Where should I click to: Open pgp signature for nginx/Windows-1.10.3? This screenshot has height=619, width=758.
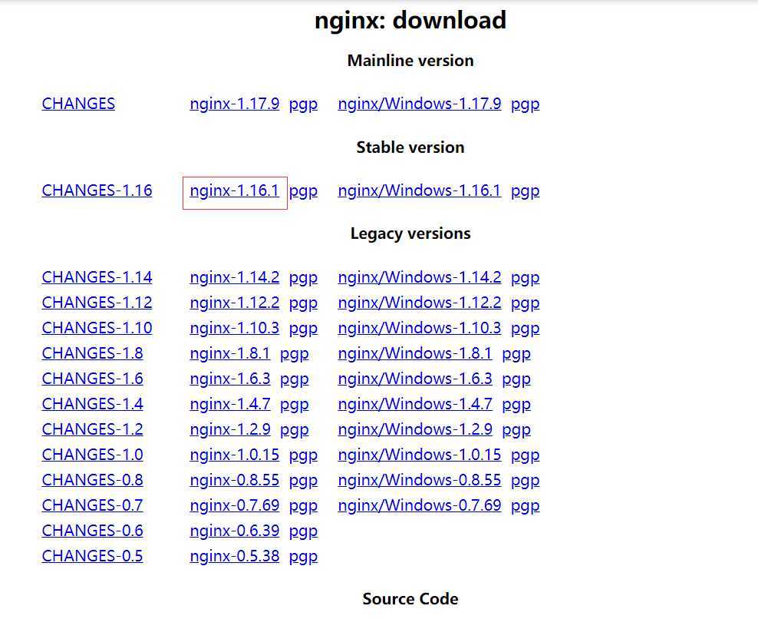coord(525,329)
